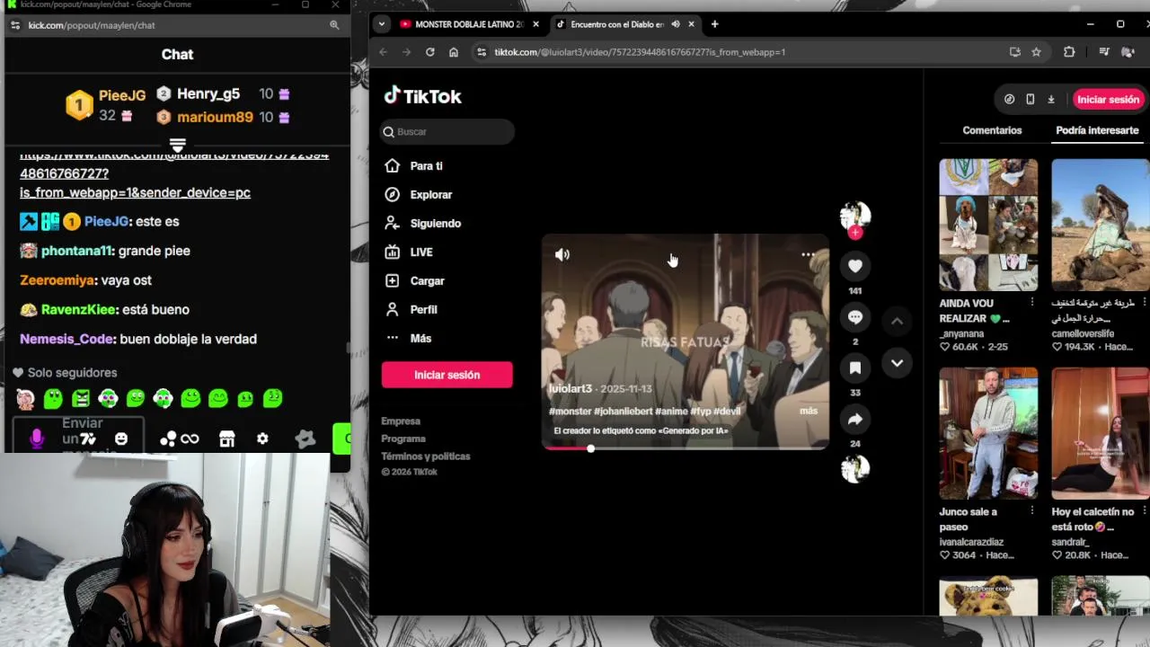Image resolution: width=1150 pixels, height=647 pixels.
Task: Click the TikTok address bar URL
Action: (640, 52)
